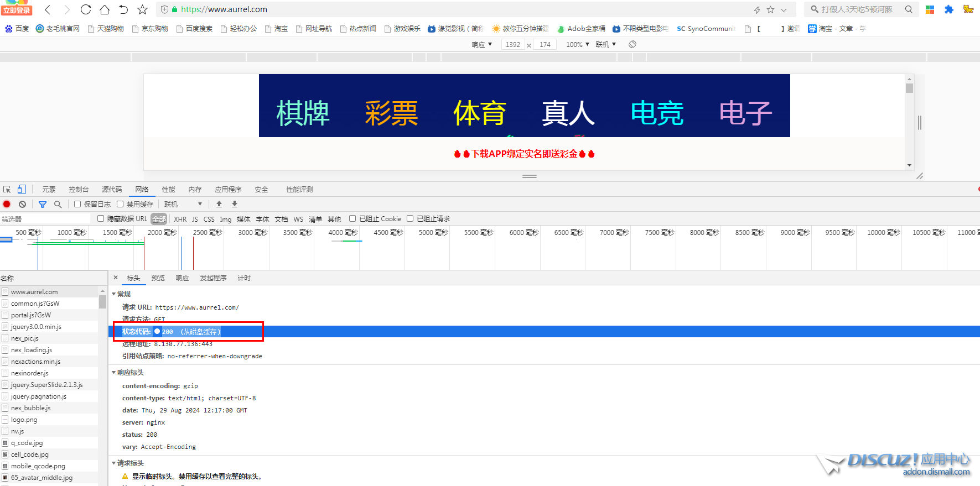Open the address bar dropdown chevron
The image size is (980, 486).
(x=784, y=10)
